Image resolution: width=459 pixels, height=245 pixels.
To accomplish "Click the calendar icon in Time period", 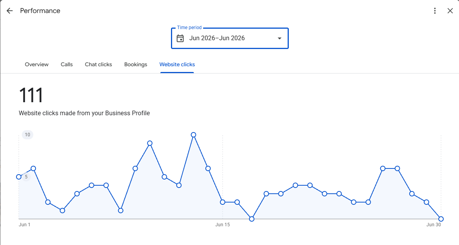I will 180,38.
